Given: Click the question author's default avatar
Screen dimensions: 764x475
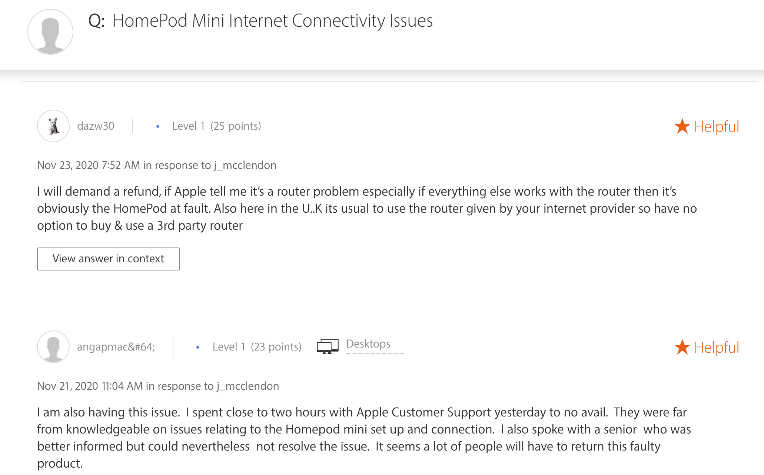Looking at the screenshot, I should 50,32.
